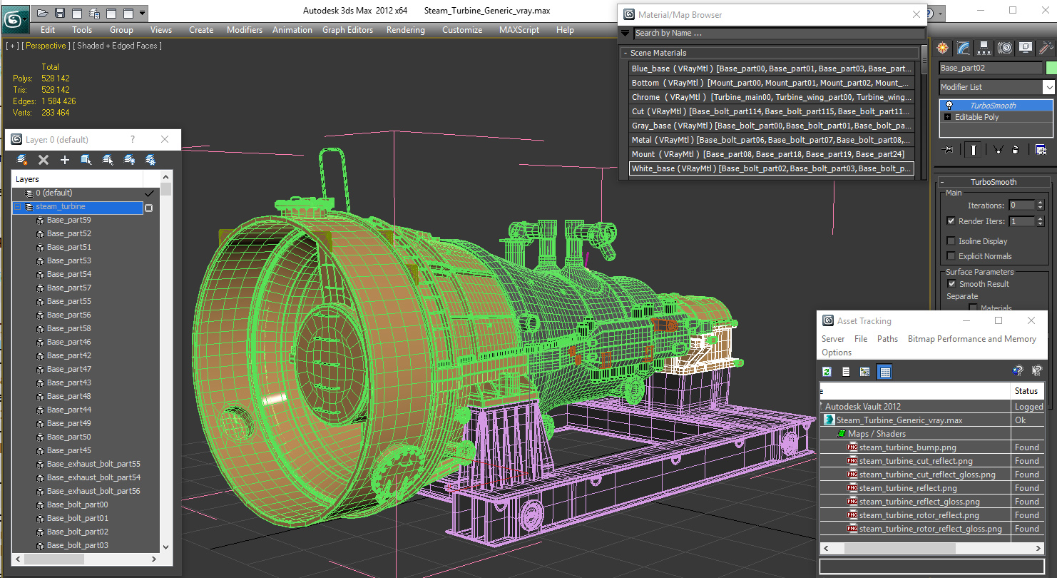Select White_base (VRayMtl) material entry
Viewport: 1057px width, 578px height.
coord(772,168)
